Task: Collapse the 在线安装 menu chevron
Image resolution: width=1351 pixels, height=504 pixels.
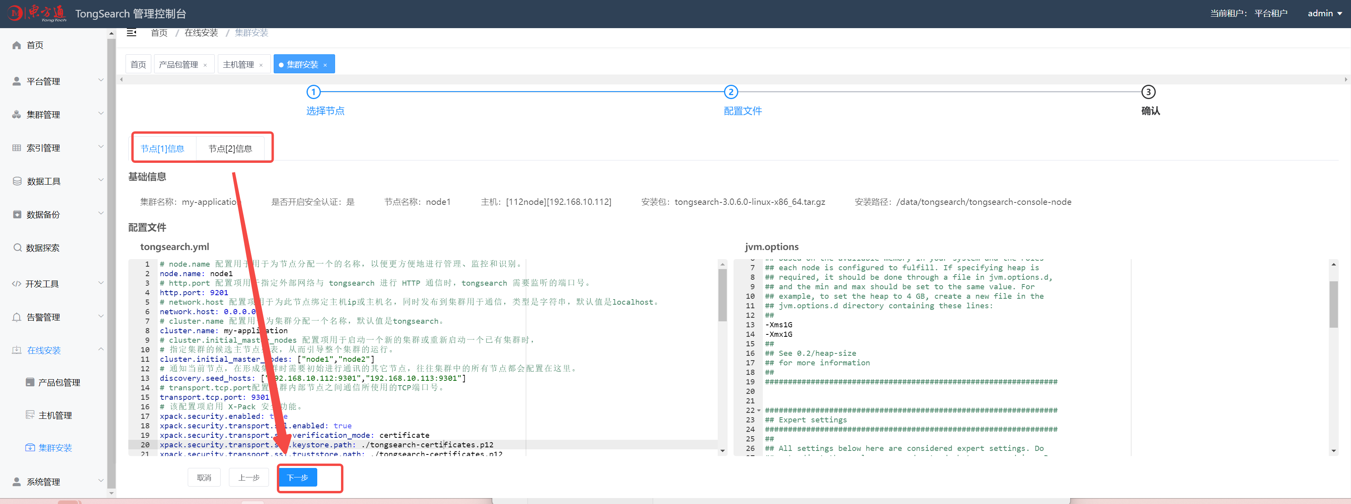Action: coord(101,349)
